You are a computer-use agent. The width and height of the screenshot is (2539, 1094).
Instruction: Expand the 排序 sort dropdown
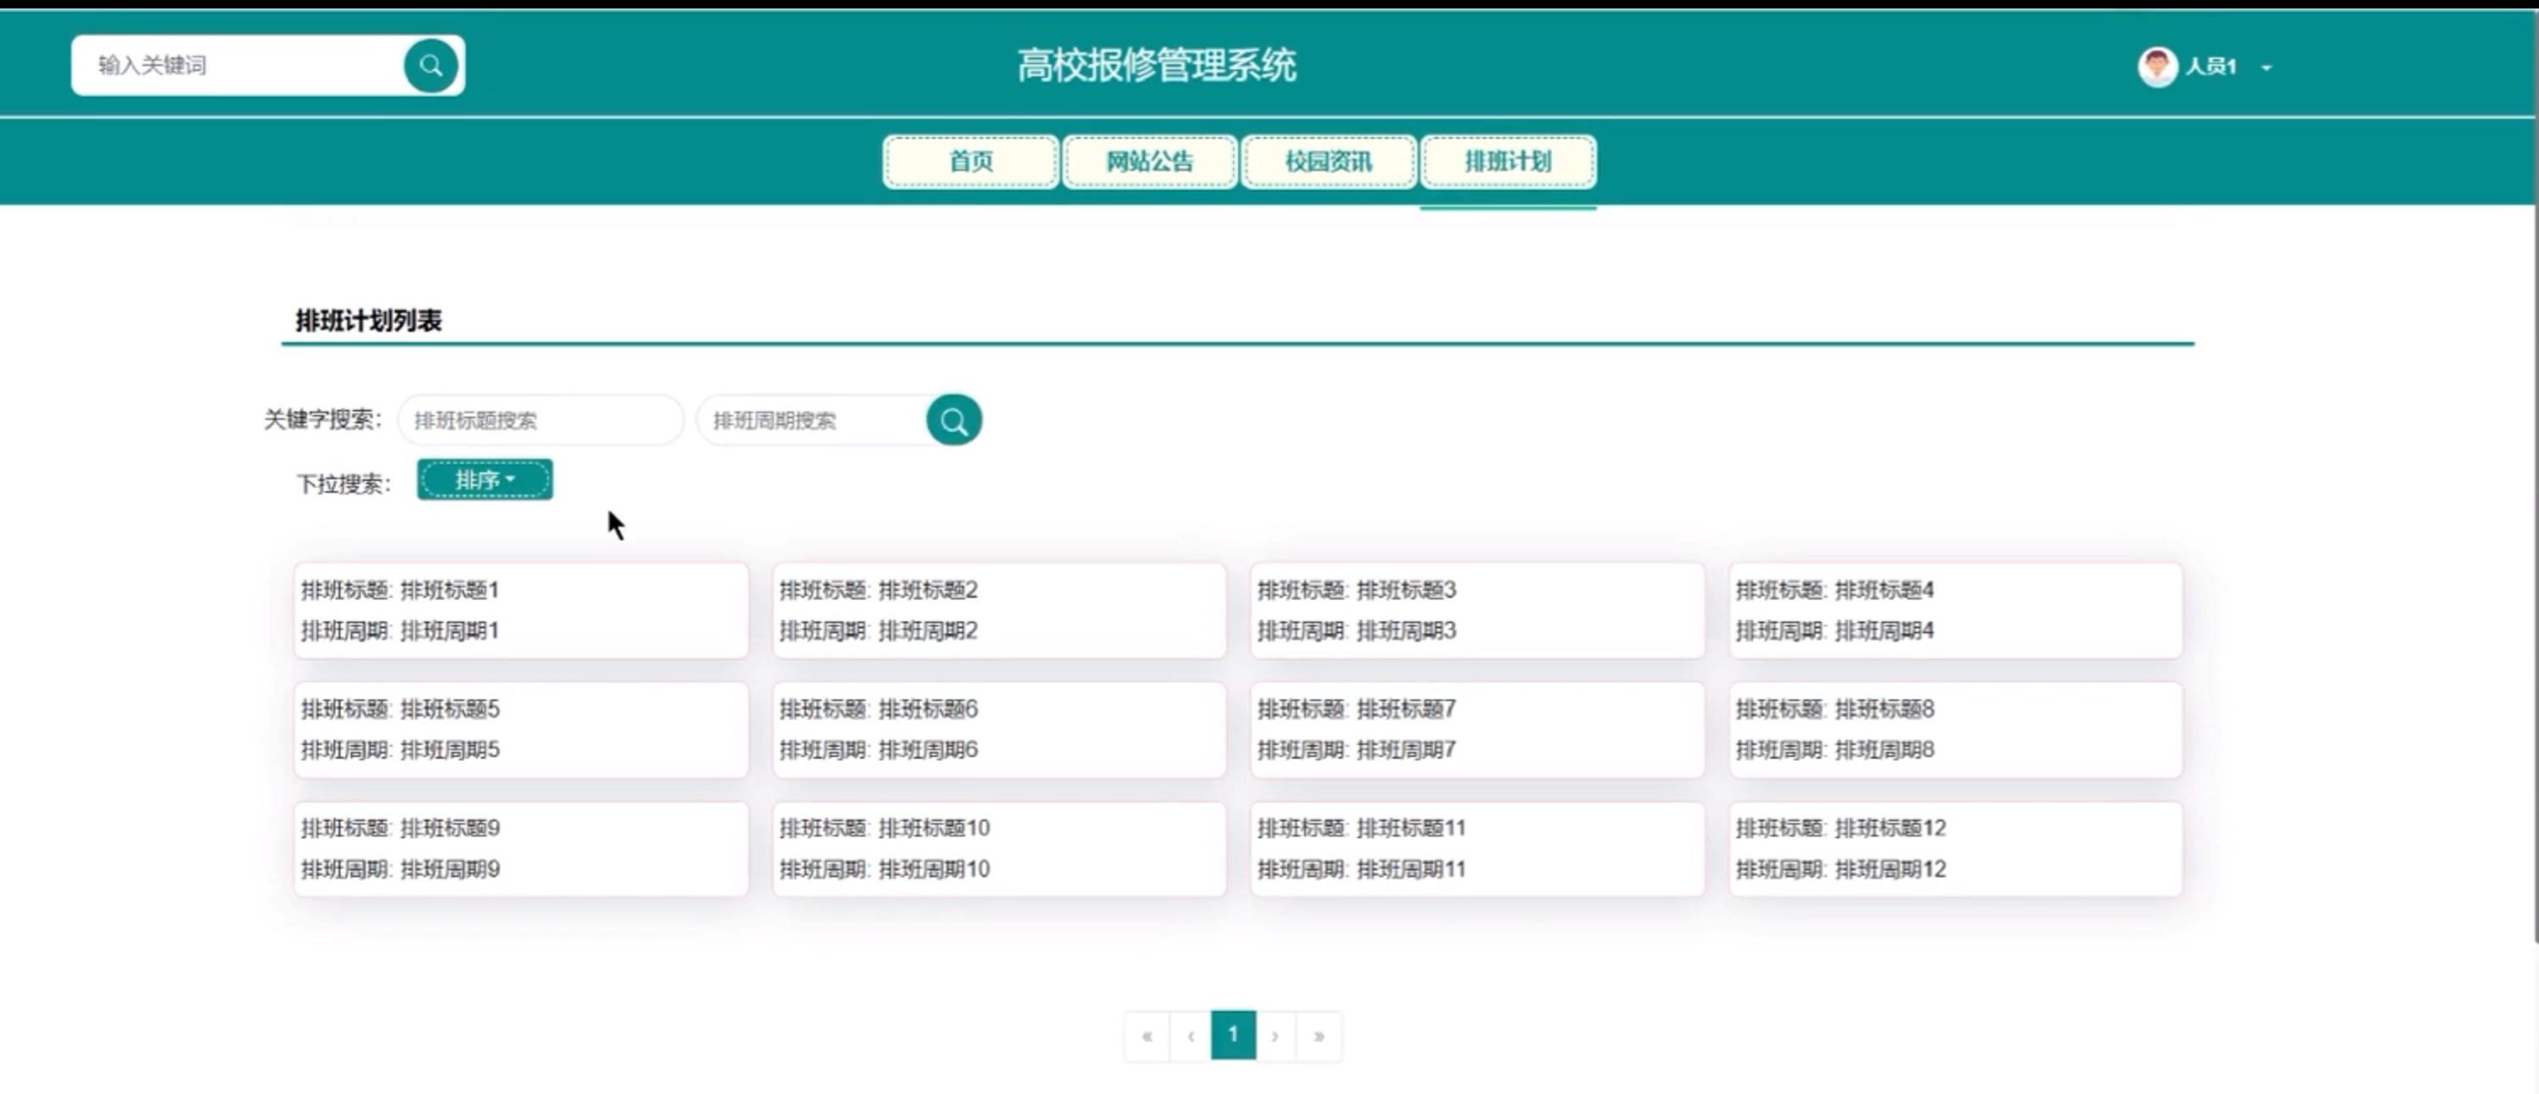484,480
